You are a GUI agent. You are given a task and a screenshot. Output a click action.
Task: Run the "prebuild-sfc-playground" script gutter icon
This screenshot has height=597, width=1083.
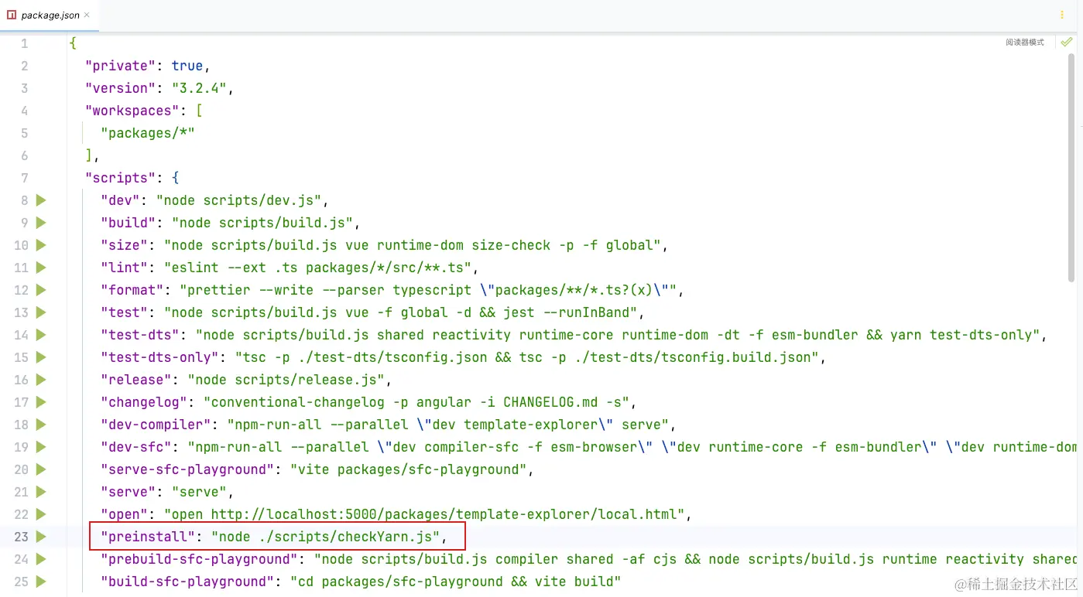click(41, 559)
